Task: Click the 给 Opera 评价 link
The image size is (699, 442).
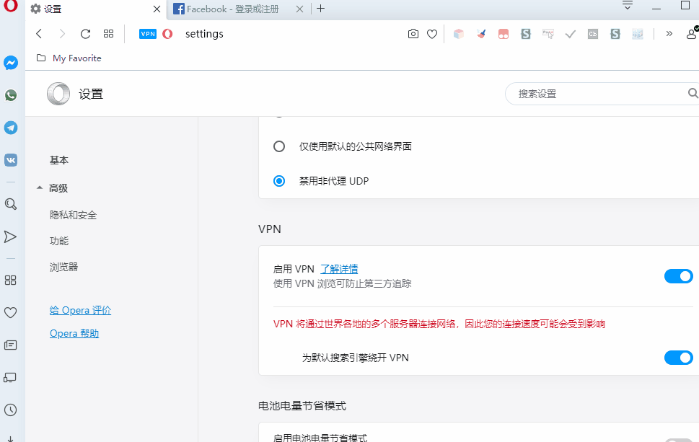Action: (80, 311)
